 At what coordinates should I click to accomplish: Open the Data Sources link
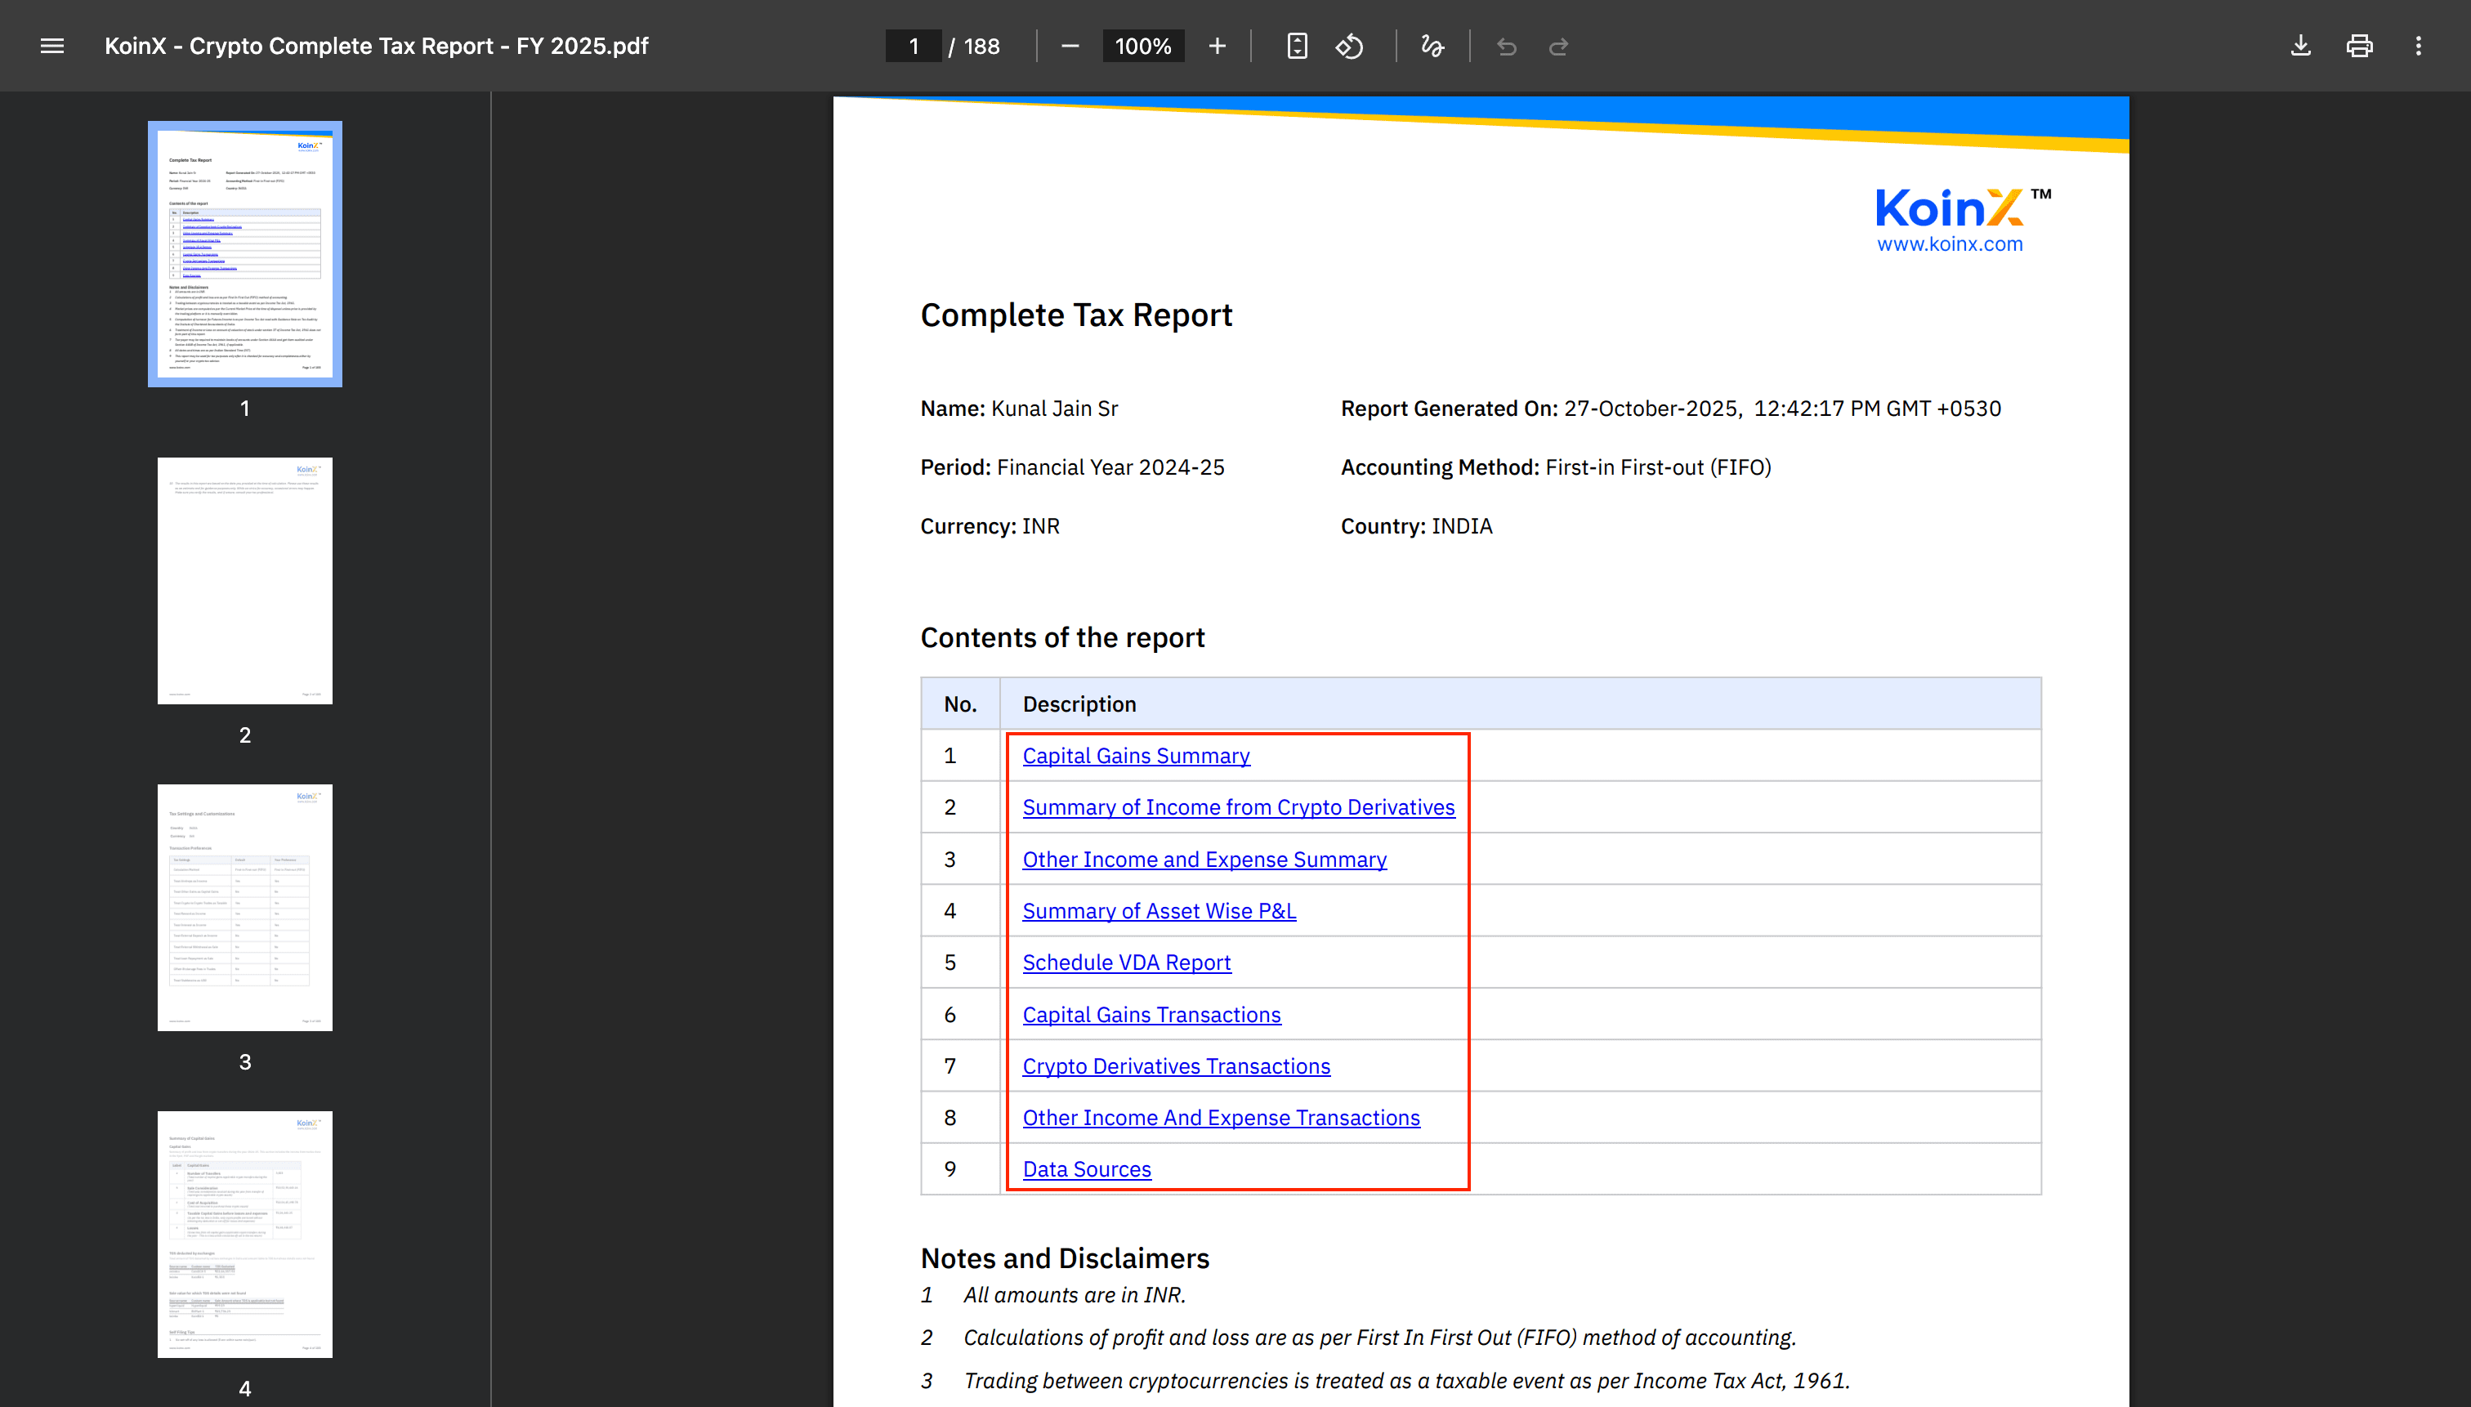[1086, 1169]
